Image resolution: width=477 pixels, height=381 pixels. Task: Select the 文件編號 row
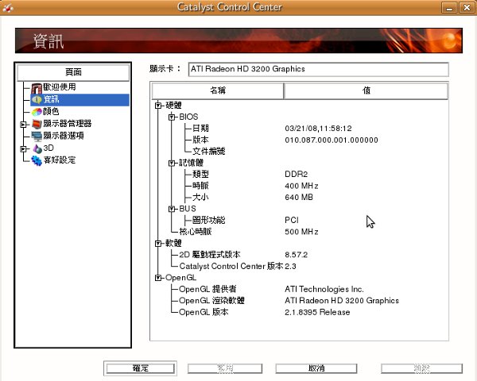[208, 152]
